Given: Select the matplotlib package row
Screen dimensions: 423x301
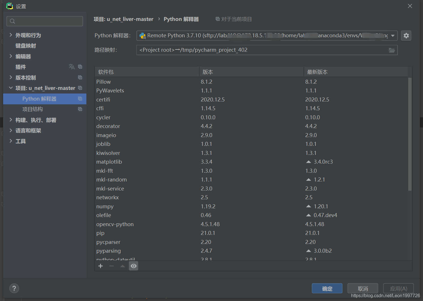Looking at the screenshot, I should pos(251,162).
